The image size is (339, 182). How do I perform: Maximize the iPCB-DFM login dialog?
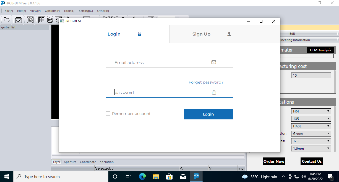click(261, 21)
